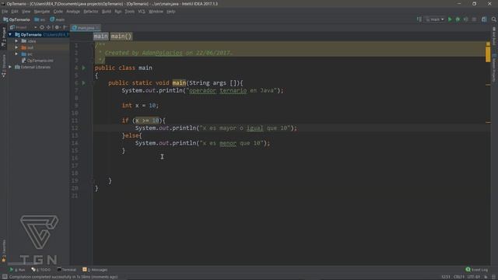Click the 'if (x >= 10)' condition
Viewport: 498px width, 280px height.
(x=147, y=121)
